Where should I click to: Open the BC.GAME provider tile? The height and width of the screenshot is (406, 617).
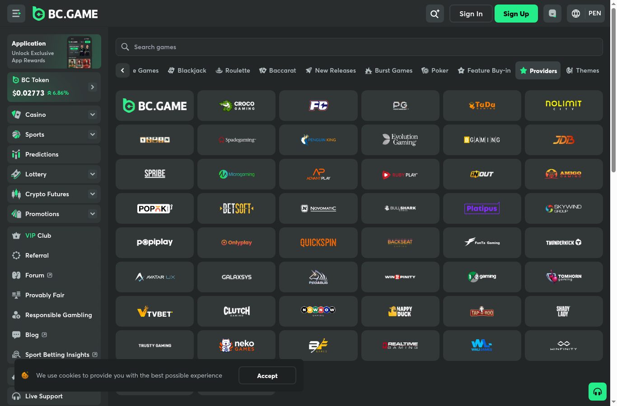154,106
